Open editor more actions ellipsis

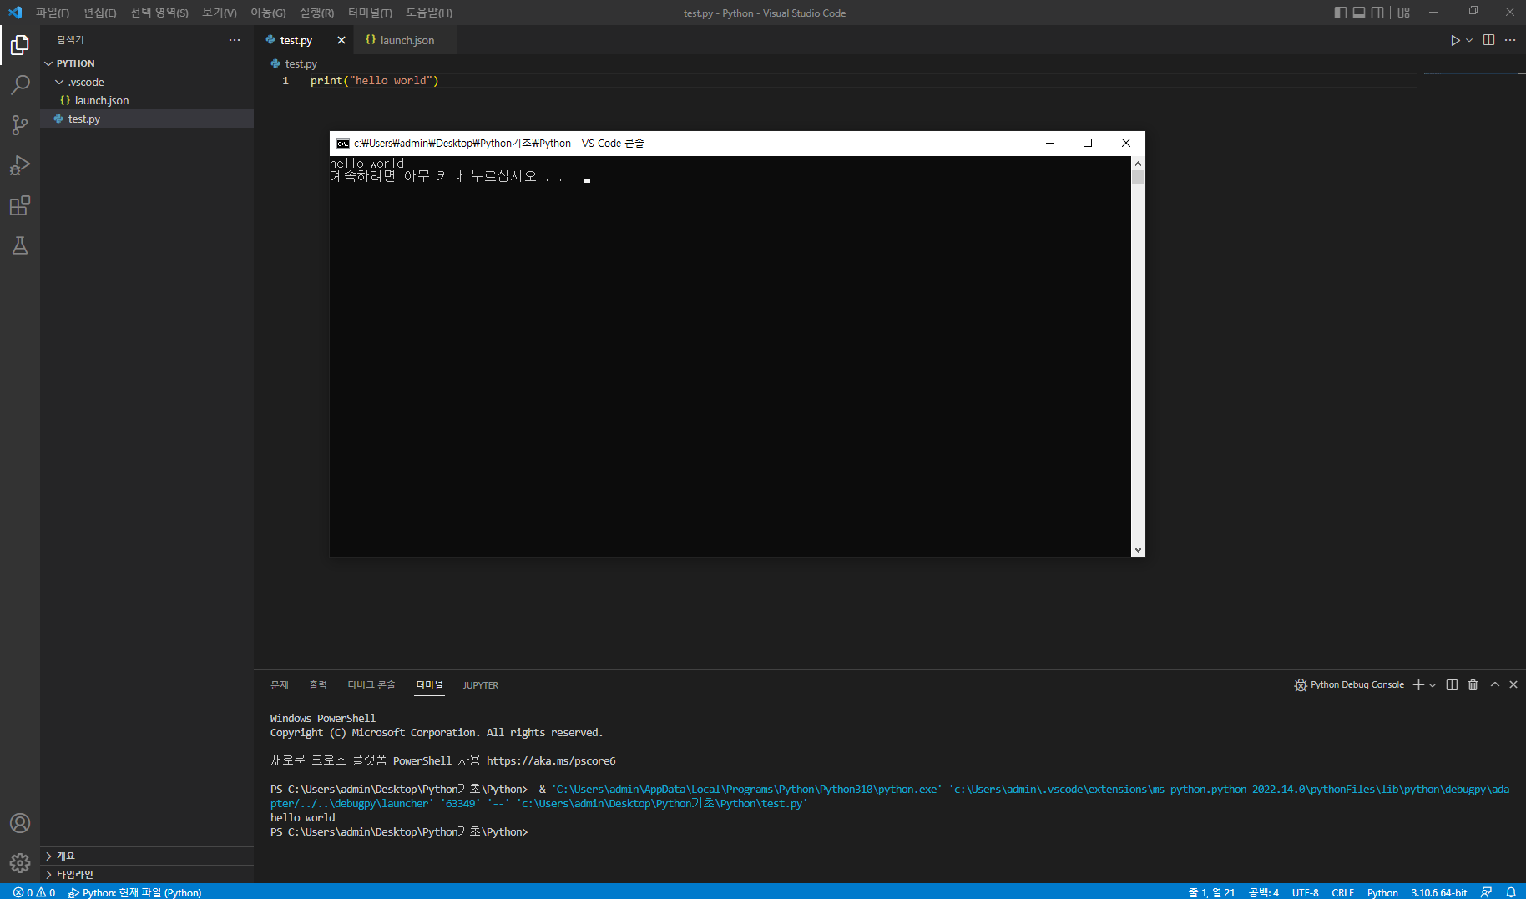pos(1510,40)
